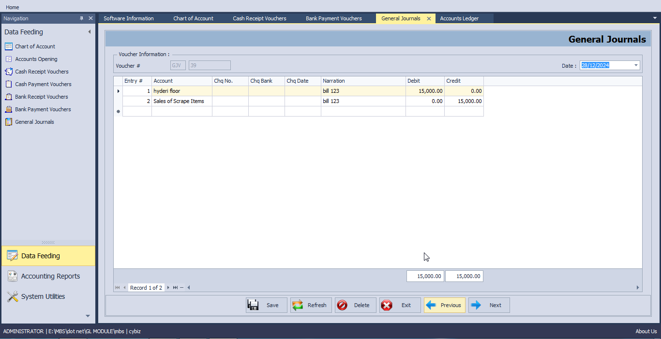Open Bank Payment Vouchers sidebar entry

43,109
